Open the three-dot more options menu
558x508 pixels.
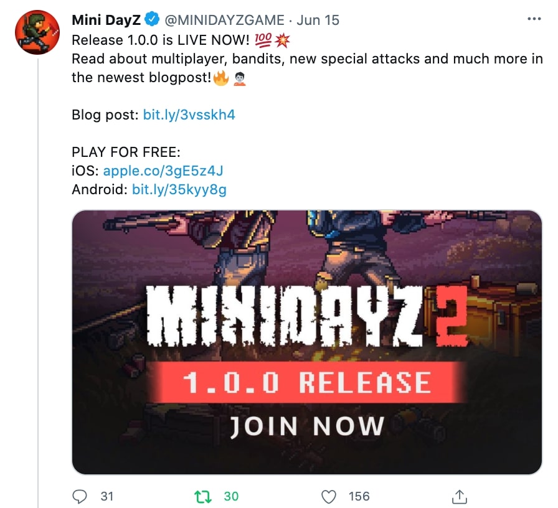point(534,19)
